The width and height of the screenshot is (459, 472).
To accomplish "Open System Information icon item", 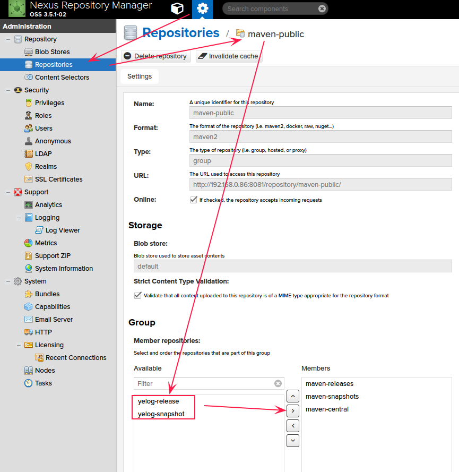I will click(29, 269).
